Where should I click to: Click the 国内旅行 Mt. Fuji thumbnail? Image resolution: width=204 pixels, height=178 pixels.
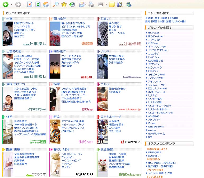pos(55,34)
